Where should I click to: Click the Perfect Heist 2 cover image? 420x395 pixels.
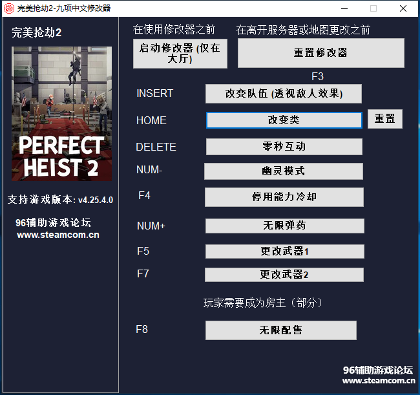click(61, 114)
